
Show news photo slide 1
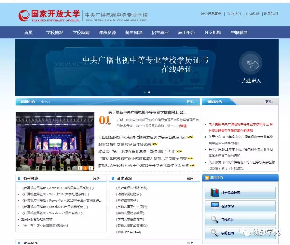pyautogui.click(x=79, y=168)
